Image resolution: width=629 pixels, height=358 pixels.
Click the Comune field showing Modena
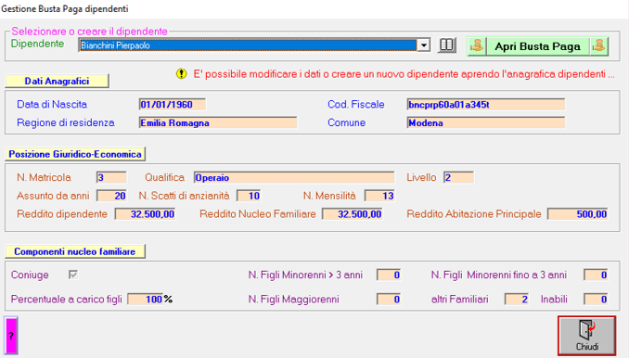pyautogui.click(x=486, y=122)
